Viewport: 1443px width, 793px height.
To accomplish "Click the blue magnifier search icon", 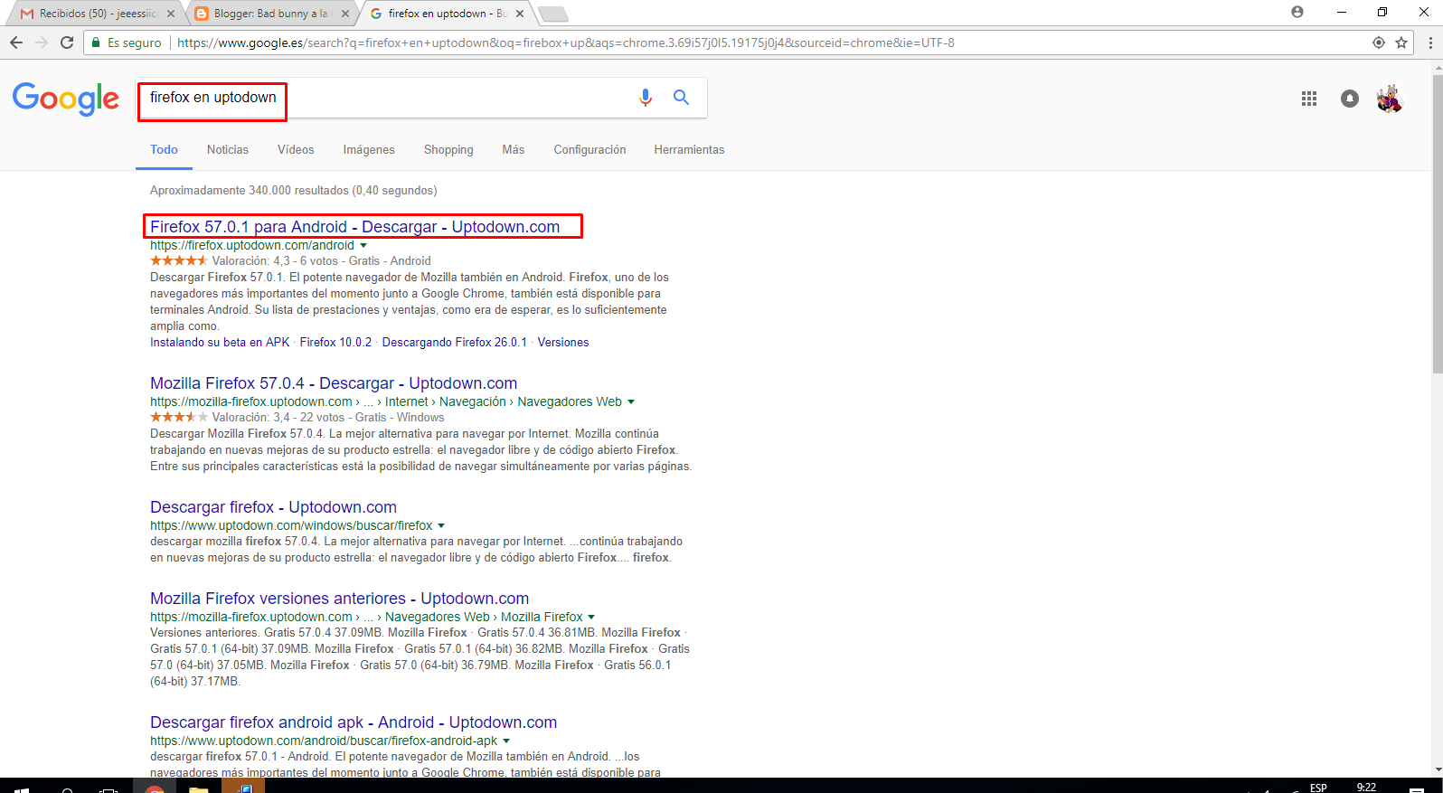I will coord(681,98).
